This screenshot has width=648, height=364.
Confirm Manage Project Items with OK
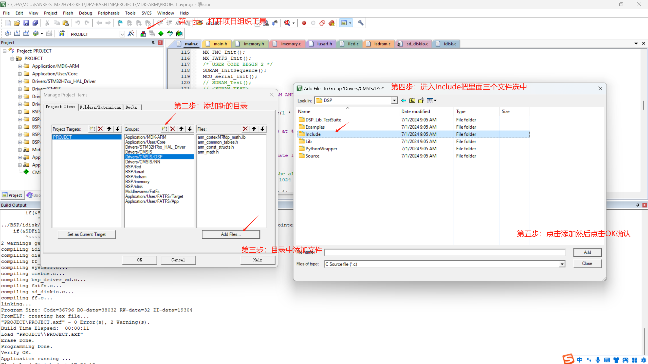click(140, 260)
